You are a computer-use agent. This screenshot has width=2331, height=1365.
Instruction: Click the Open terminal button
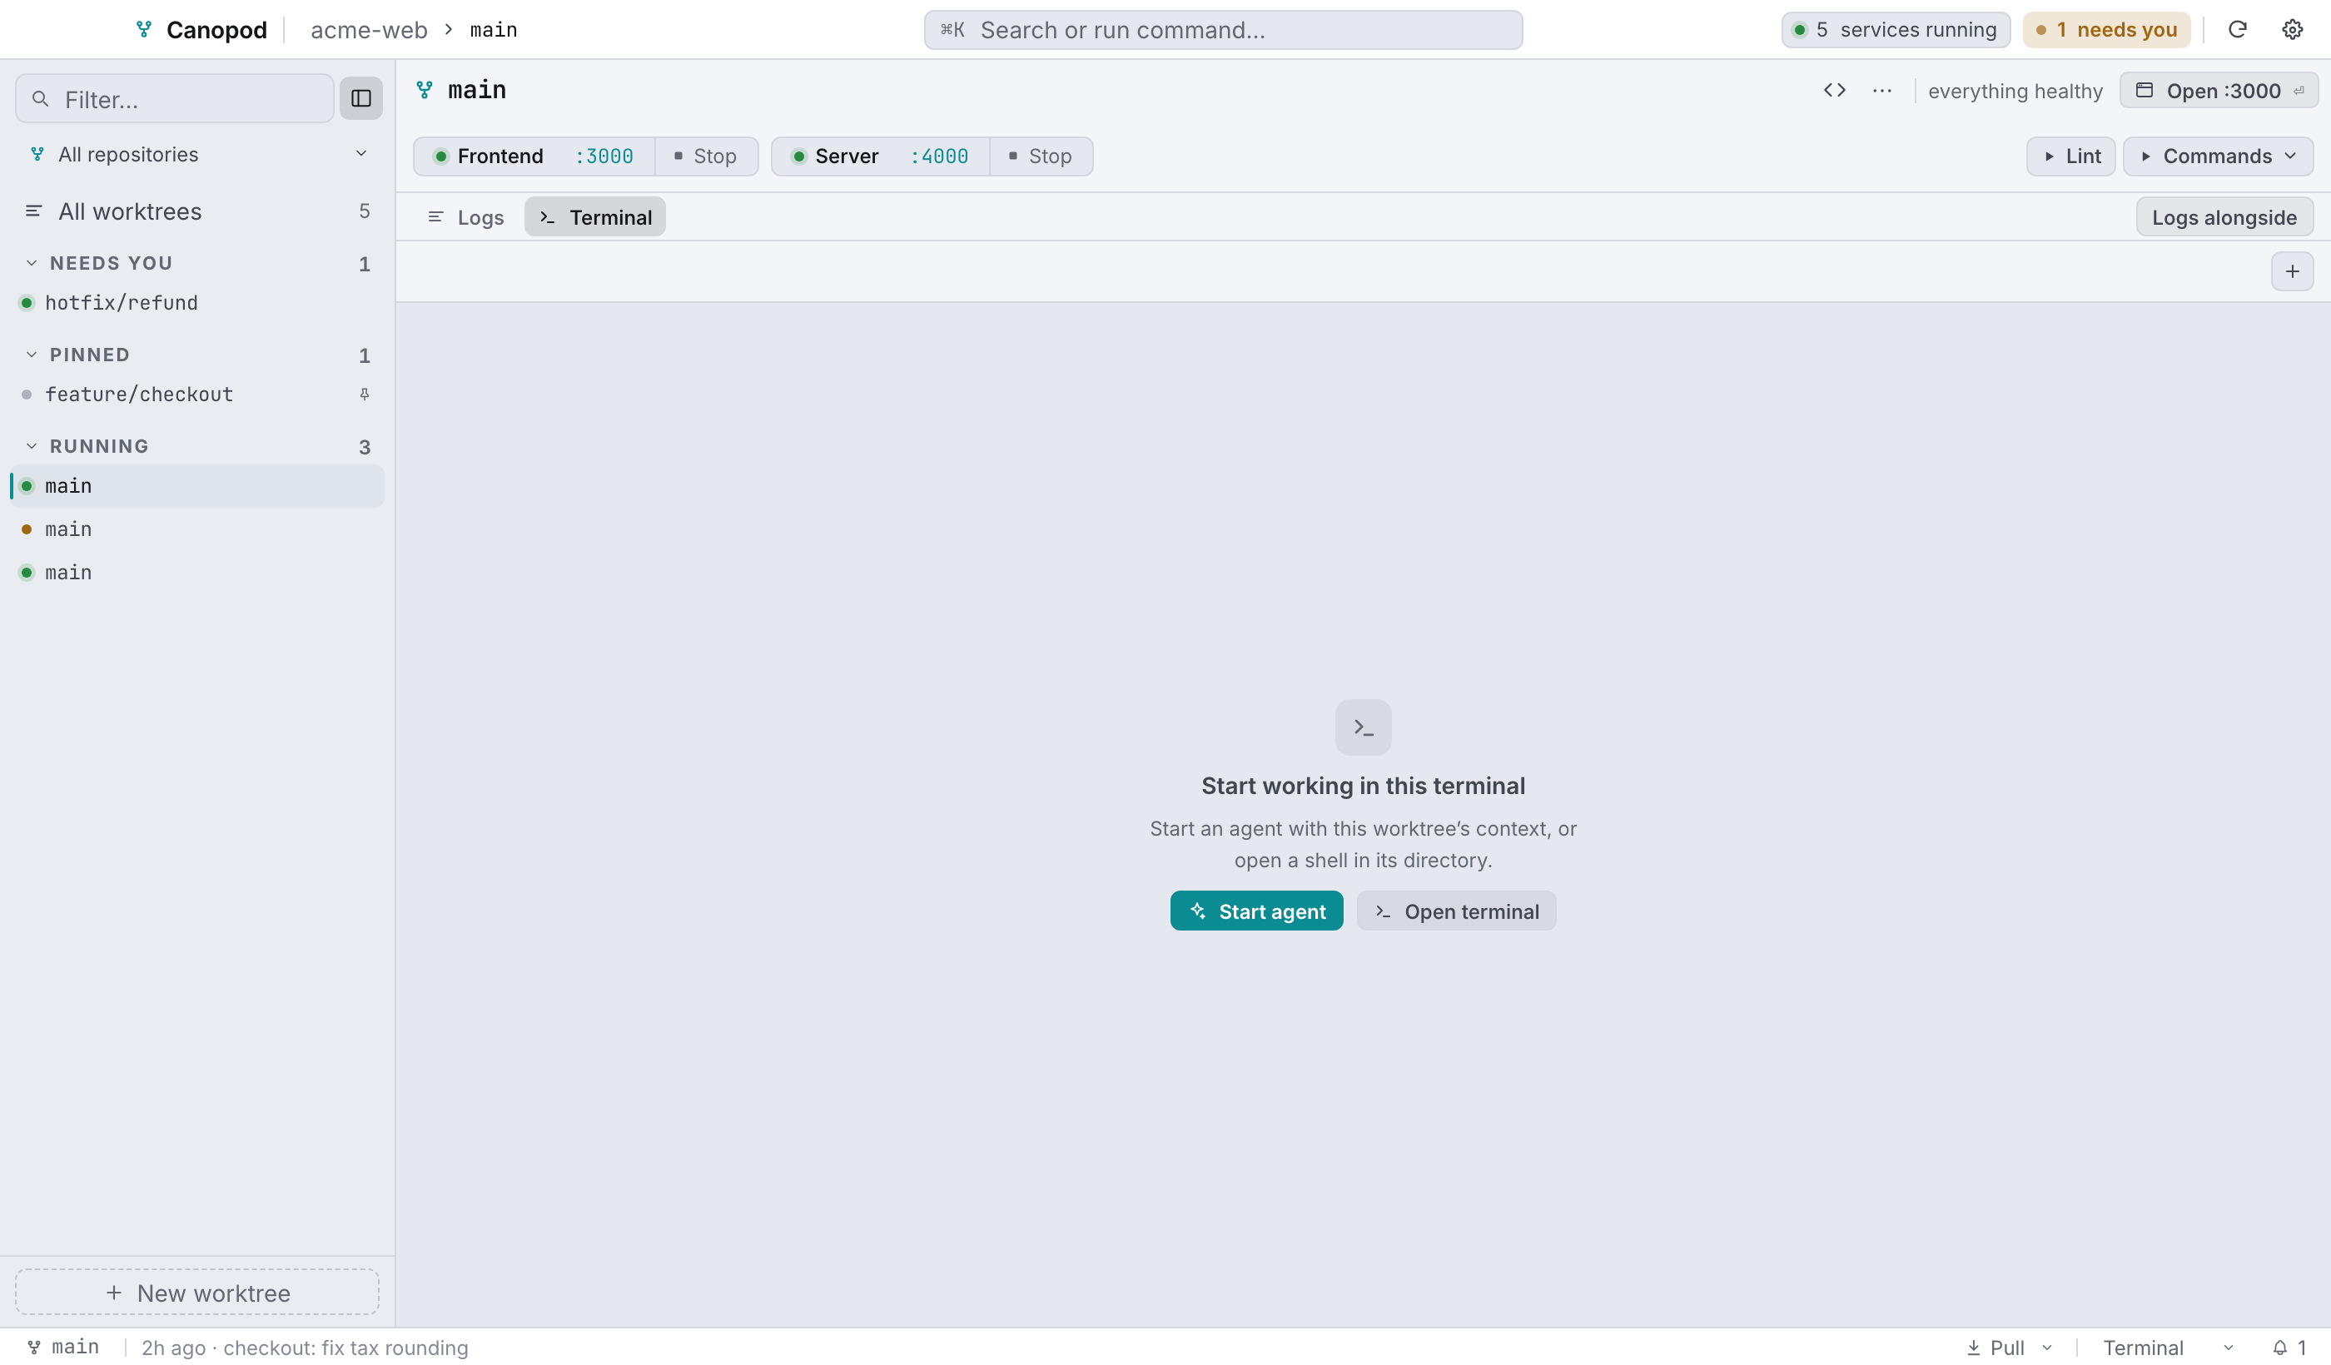click(1456, 911)
